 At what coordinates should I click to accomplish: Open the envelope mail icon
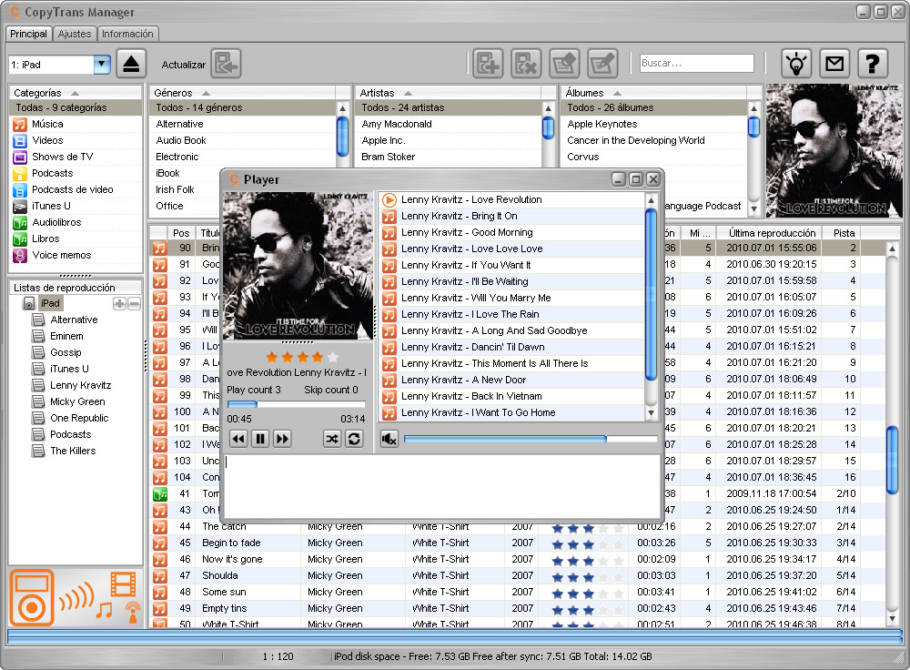tap(834, 64)
